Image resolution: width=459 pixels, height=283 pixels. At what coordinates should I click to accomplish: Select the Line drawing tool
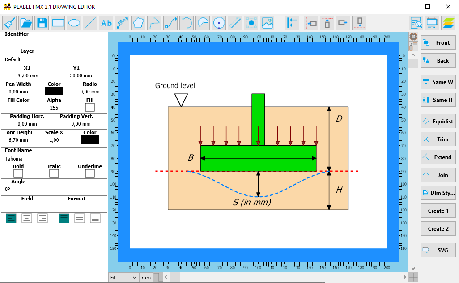[90, 22]
